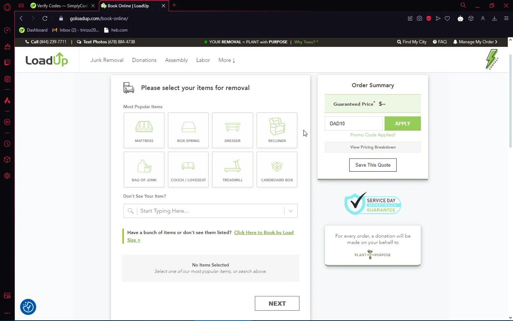Open the Twitch icon in Opera sidebar
The image size is (513, 321).
tap(7, 63)
